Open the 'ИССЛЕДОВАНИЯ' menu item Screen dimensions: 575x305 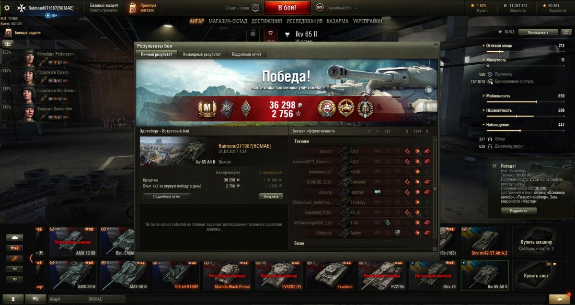coord(304,21)
